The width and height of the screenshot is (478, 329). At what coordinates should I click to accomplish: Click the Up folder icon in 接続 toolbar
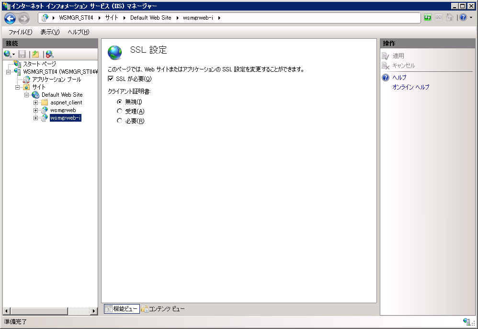35,54
